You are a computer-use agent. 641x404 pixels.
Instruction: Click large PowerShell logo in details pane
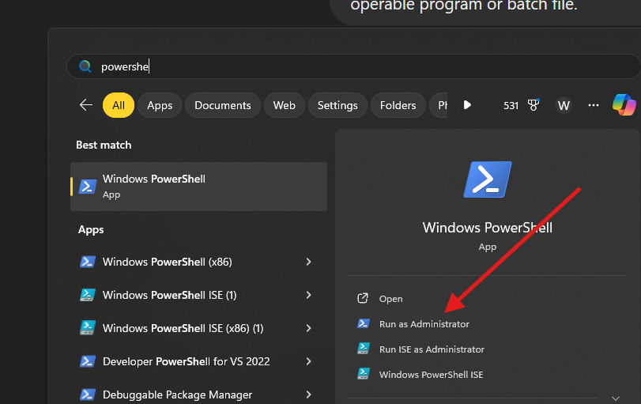pyautogui.click(x=488, y=179)
